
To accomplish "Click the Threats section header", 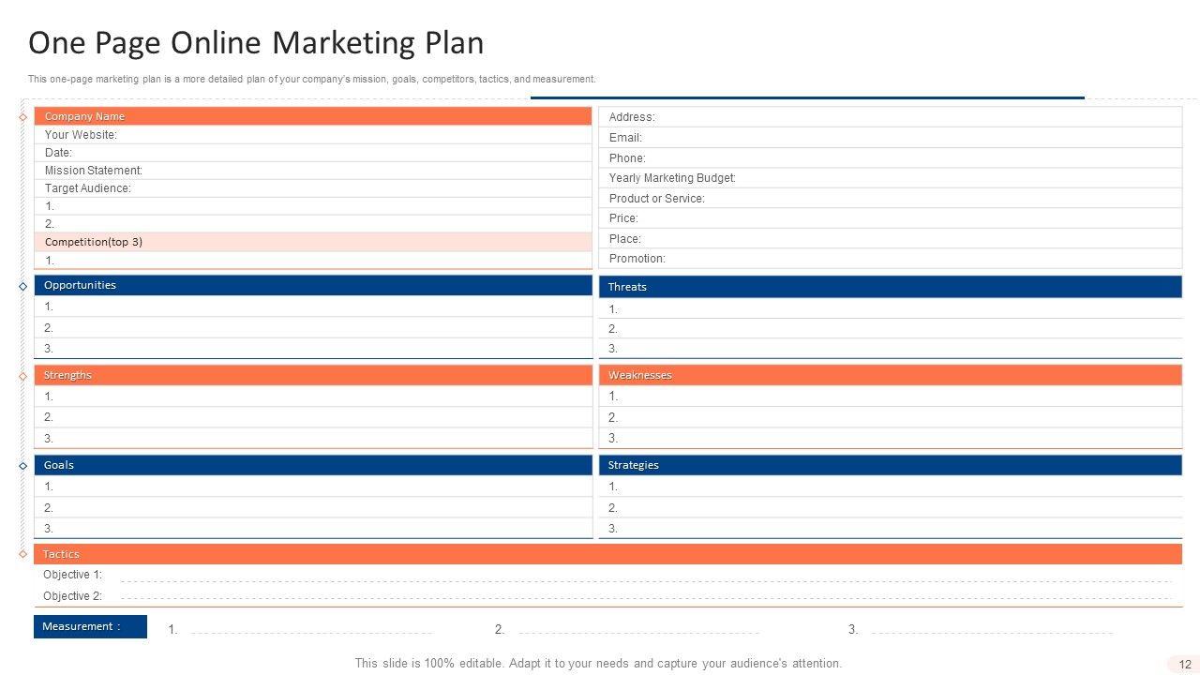I will (890, 287).
